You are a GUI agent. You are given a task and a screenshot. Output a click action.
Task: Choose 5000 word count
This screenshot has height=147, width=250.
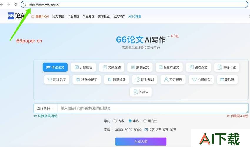(x=128, y=130)
